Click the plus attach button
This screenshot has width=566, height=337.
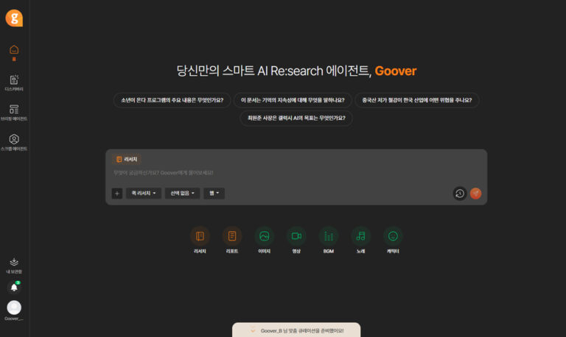tap(116, 194)
